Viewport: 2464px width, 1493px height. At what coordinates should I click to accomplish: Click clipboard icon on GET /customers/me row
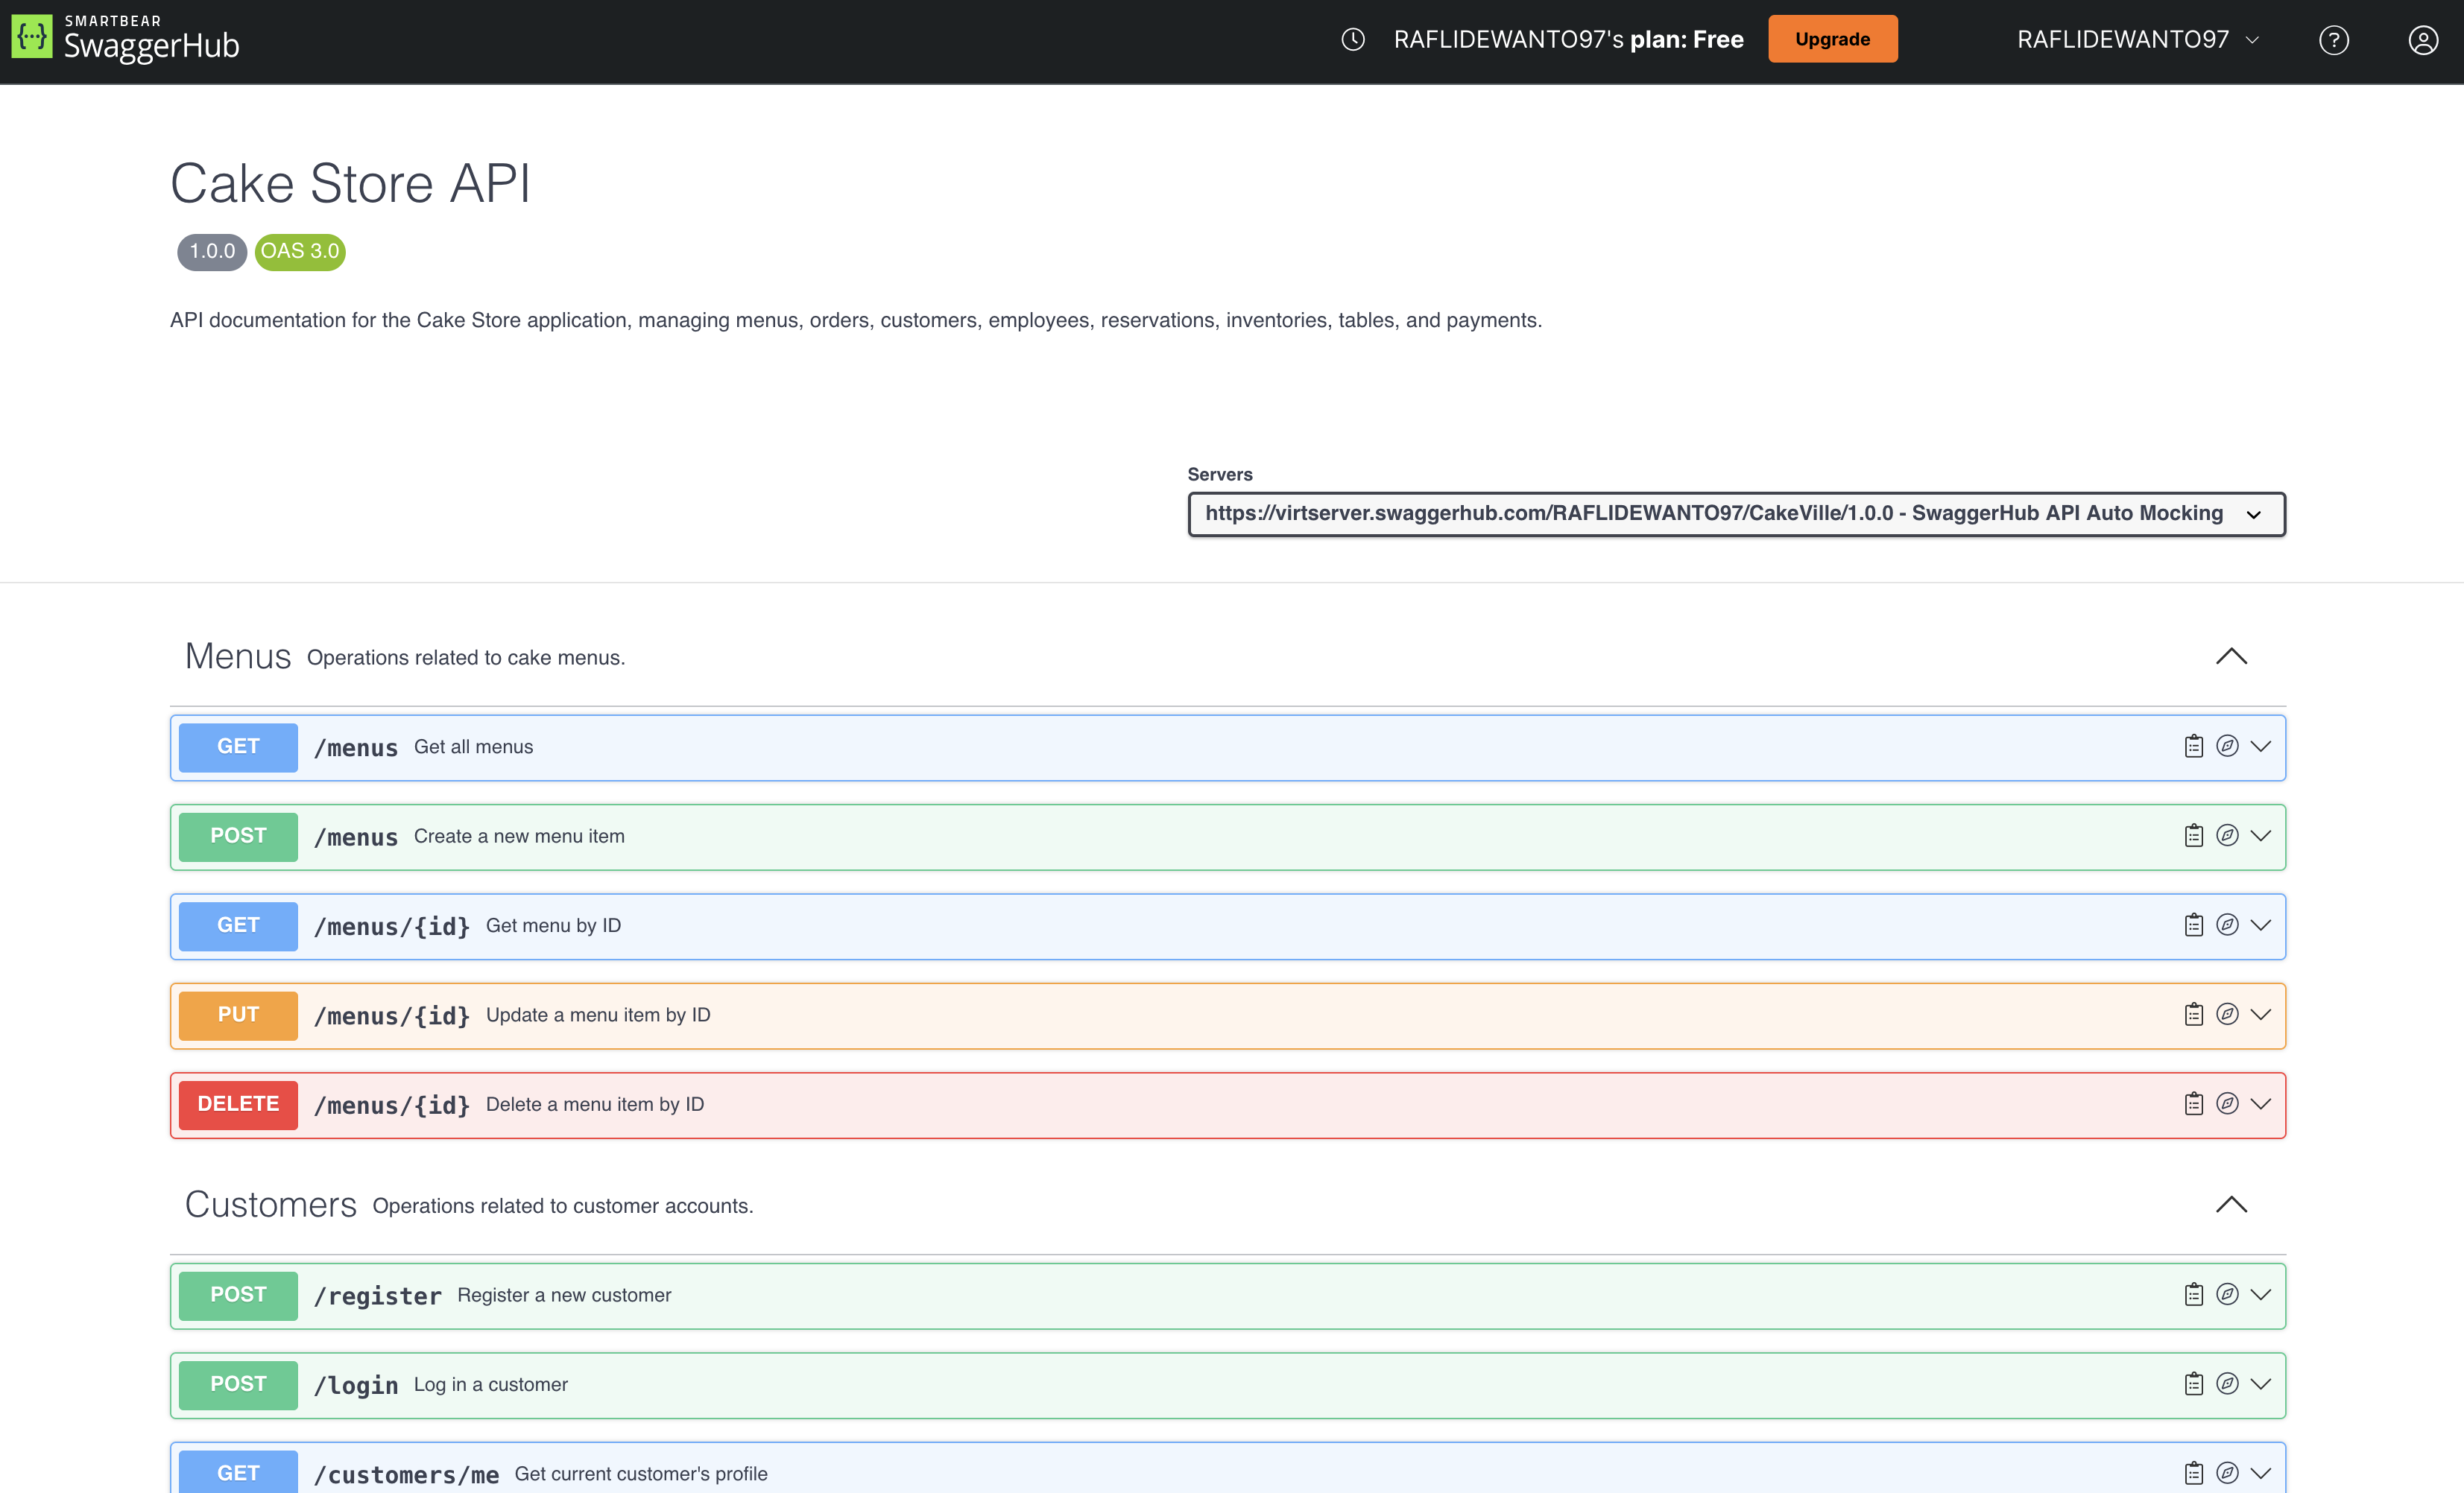[2194, 1473]
